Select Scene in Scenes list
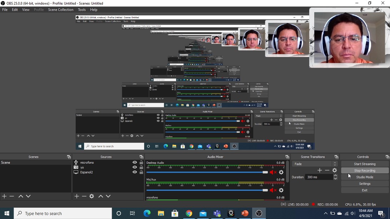The height and width of the screenshot is (219, 390). (36, 162)
